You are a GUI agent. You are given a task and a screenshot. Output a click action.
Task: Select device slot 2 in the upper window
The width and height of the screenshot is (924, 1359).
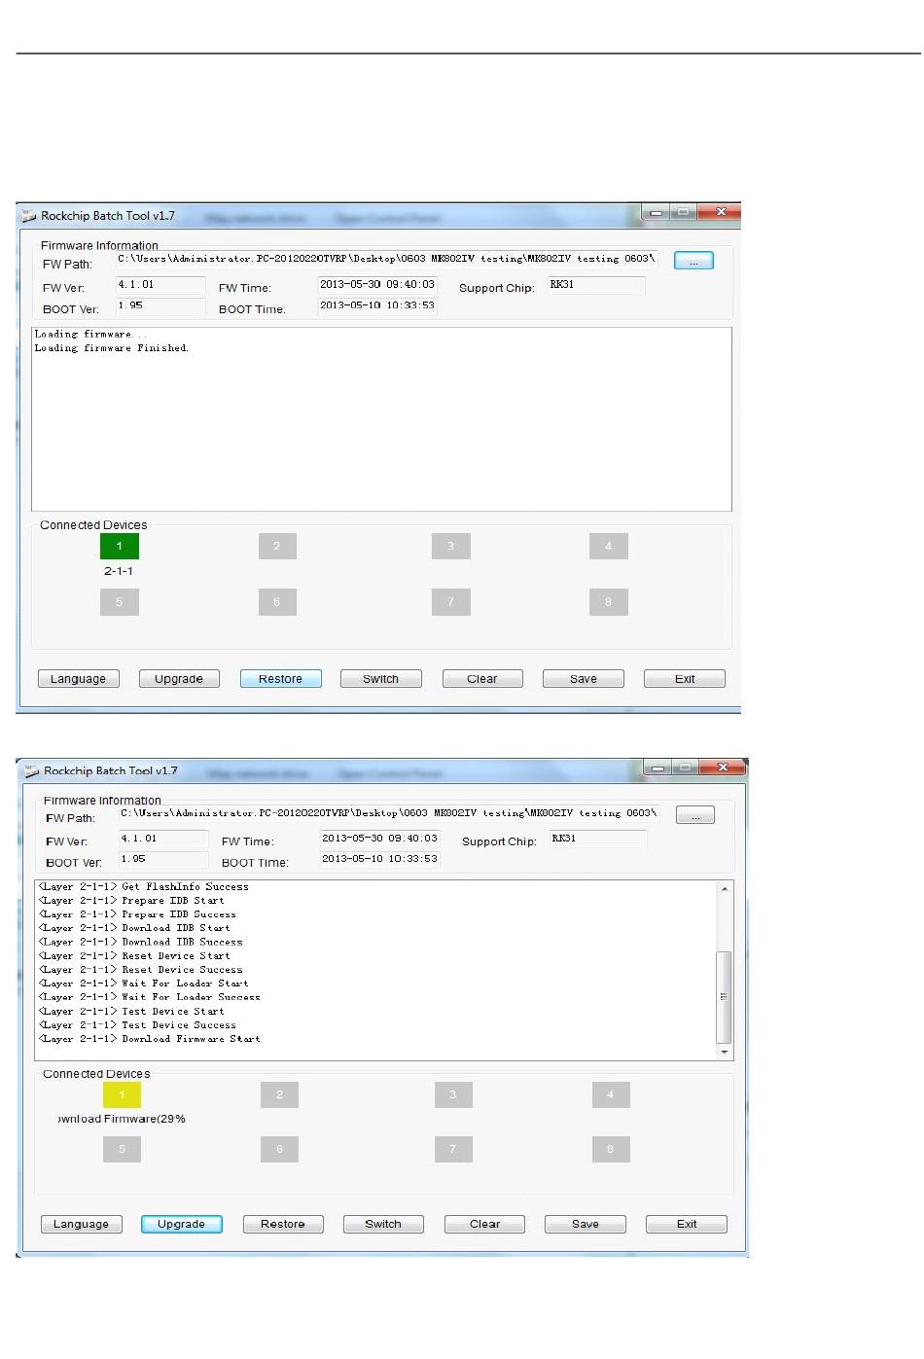(277, 546)
